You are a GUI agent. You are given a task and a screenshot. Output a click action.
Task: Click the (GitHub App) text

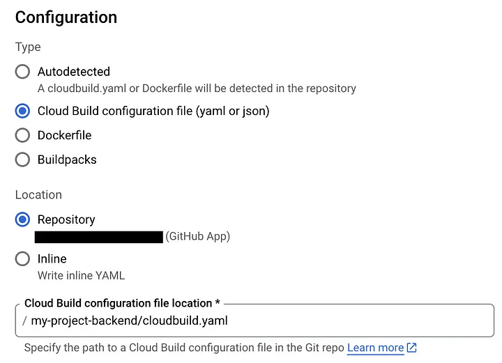pyautogui.click(x=198, y=236)
